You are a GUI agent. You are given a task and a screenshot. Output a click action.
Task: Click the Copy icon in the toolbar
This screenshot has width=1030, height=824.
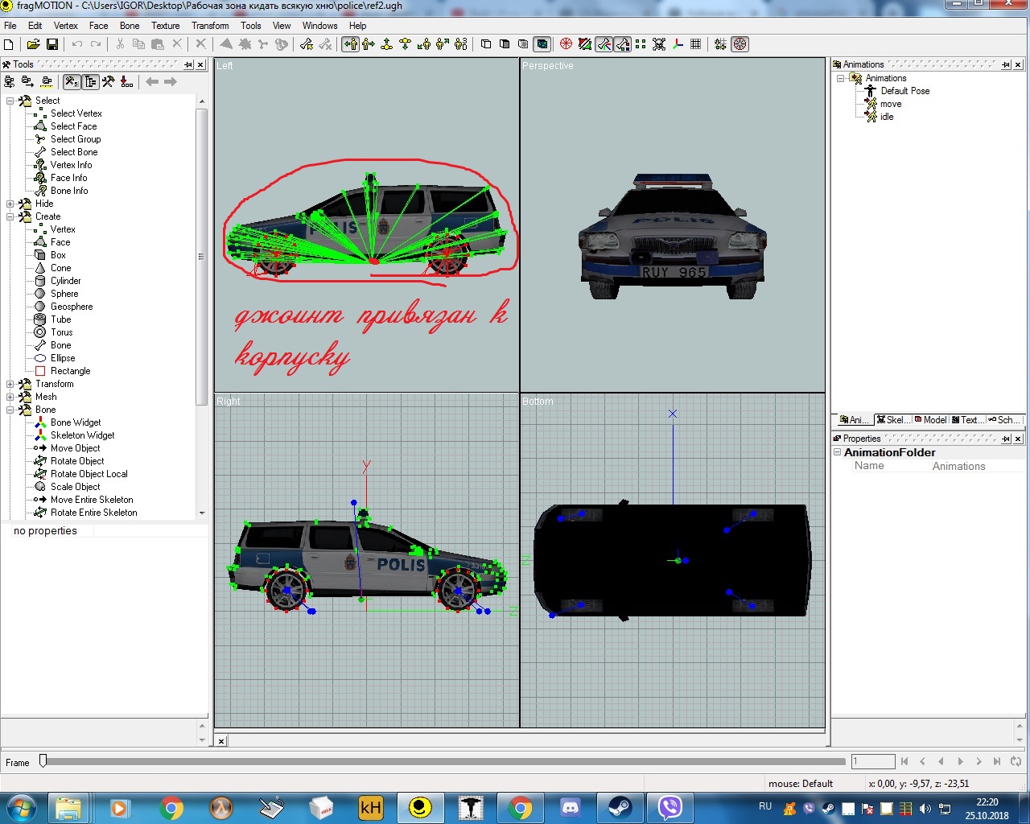tap(138, 44)
